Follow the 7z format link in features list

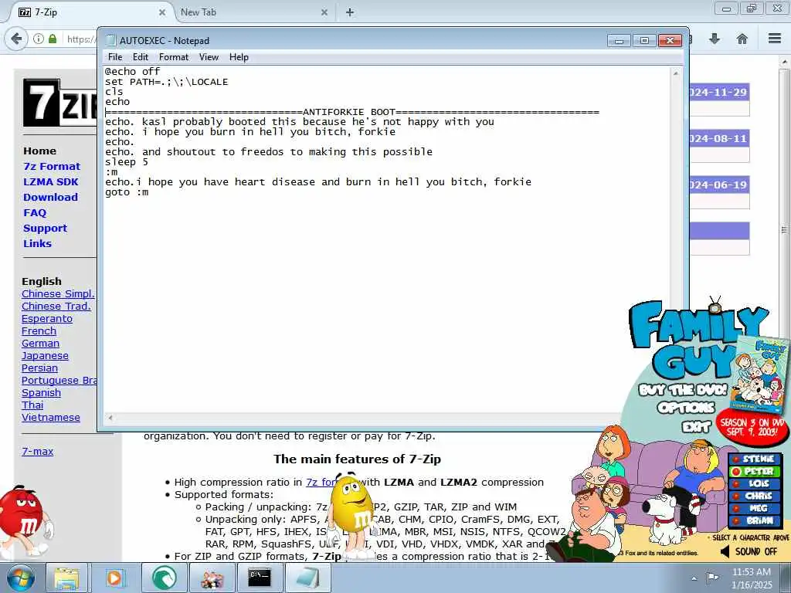coord(321,482)
